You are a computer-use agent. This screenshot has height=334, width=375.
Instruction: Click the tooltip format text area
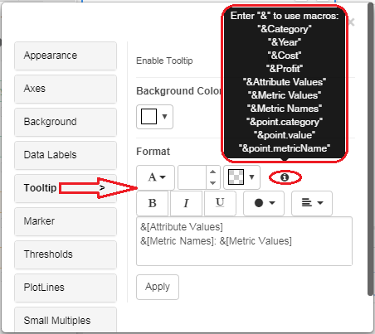click(x=244, y=241)
